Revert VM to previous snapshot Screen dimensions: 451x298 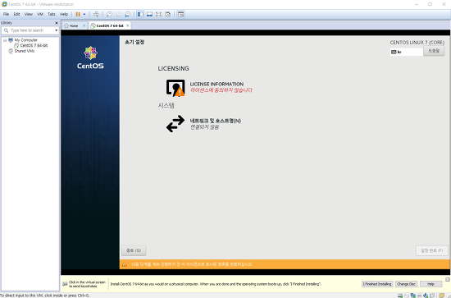tap(118, 14)
